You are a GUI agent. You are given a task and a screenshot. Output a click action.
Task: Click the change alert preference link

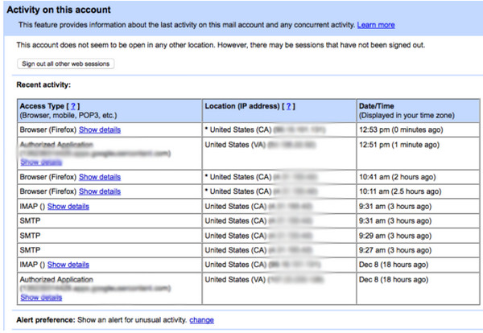[201, 320]
